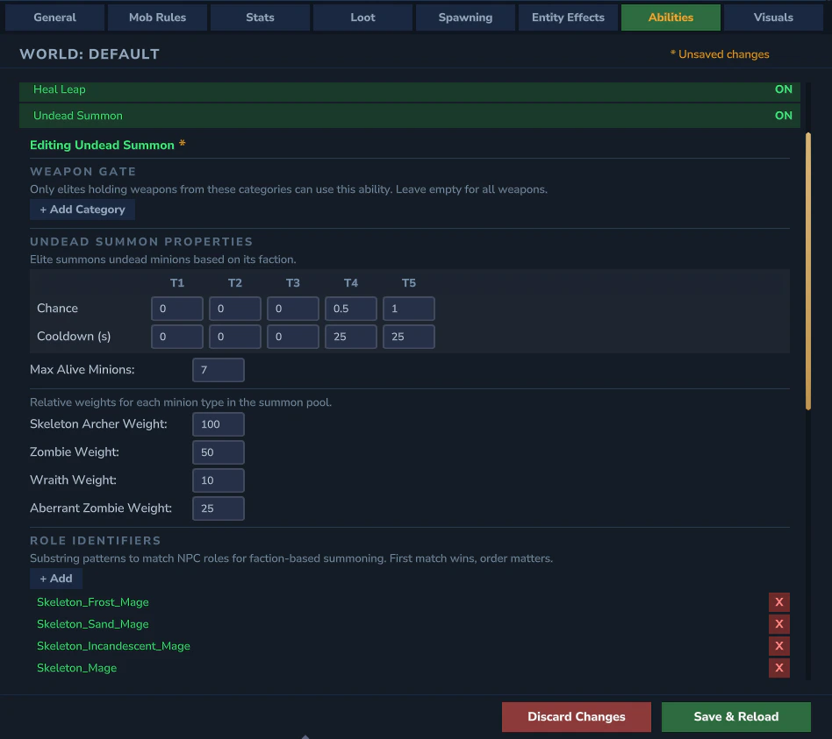Edit the Skeleton Archer Weight field
832x739 pixels.
(218, 424)
